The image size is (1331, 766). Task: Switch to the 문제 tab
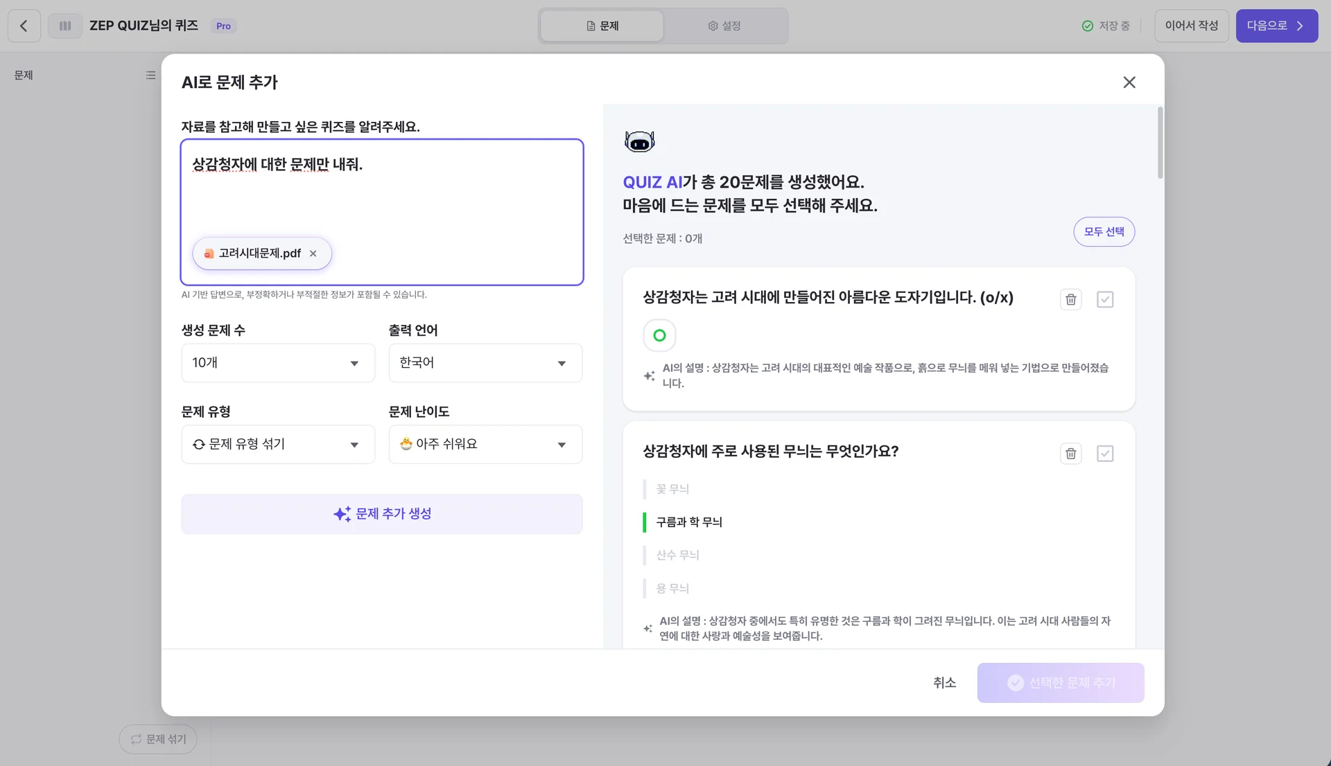coord(601,26)
